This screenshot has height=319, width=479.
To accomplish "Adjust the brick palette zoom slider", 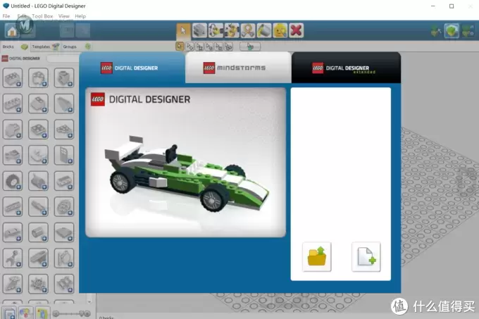I will coord(71,313).
